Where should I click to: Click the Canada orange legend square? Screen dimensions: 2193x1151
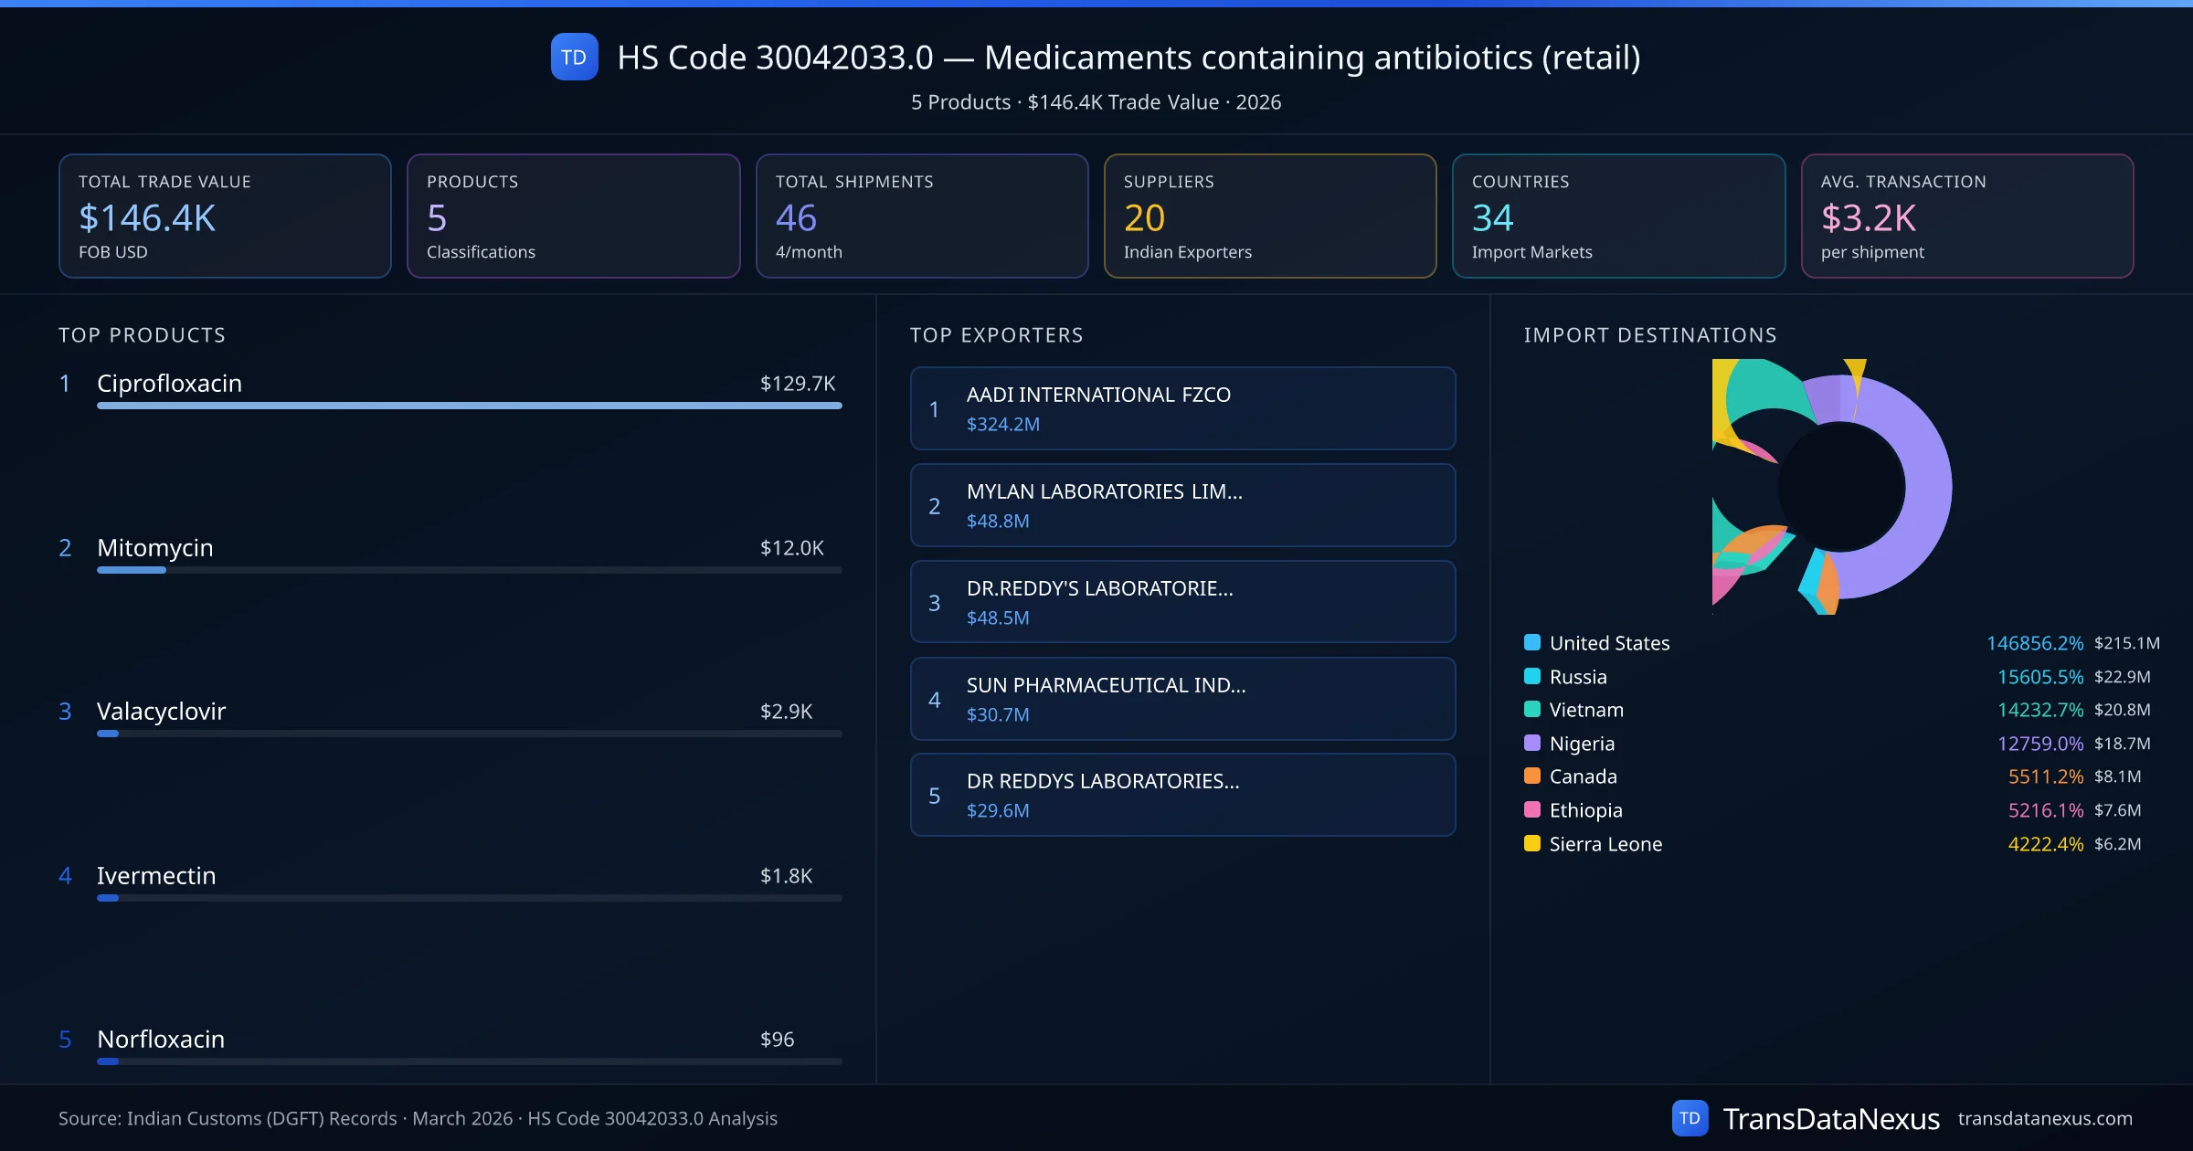point(1532,776)
